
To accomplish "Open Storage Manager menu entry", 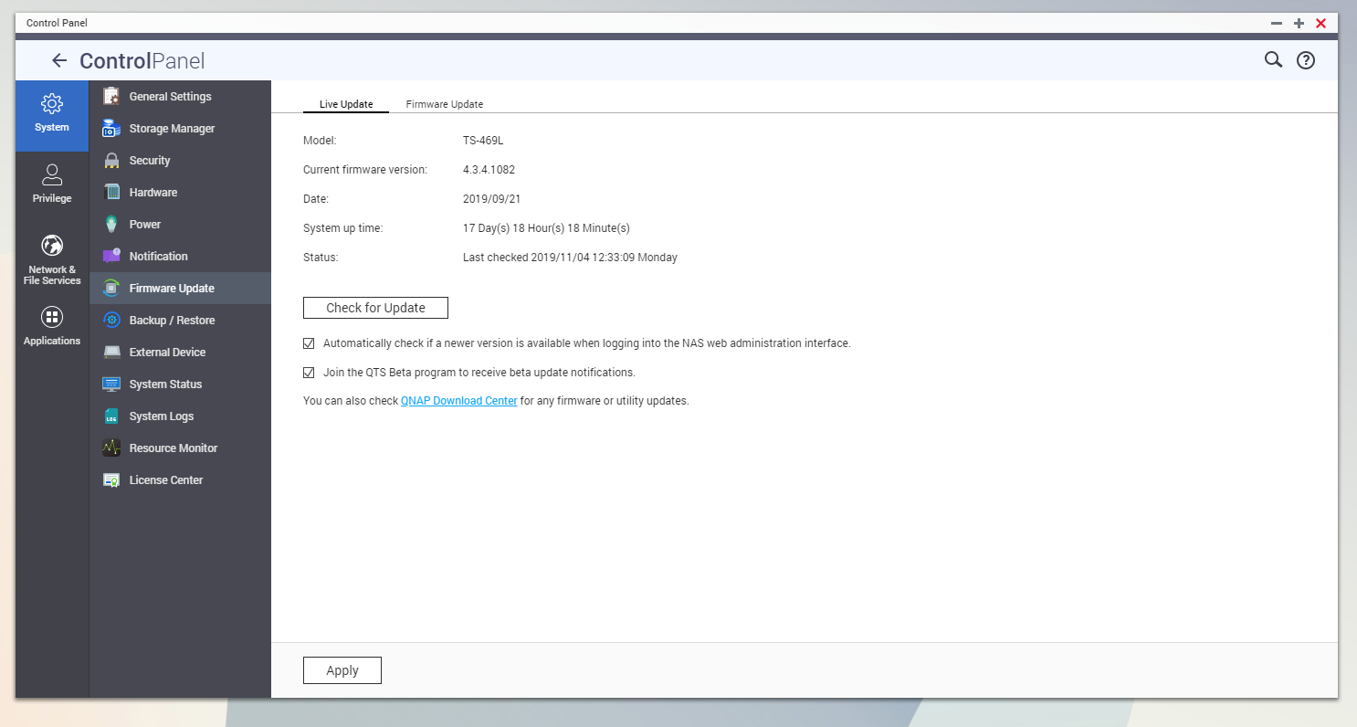I will pos(180,128).
